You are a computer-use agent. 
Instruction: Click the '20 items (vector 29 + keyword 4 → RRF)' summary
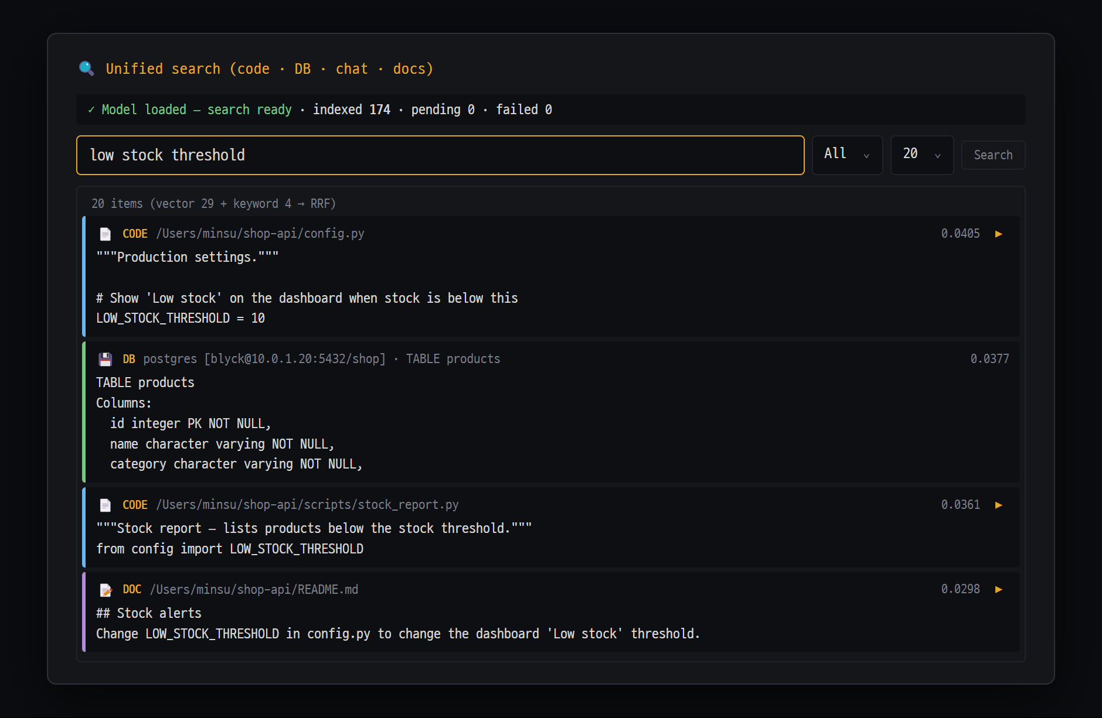click(214, 204)
